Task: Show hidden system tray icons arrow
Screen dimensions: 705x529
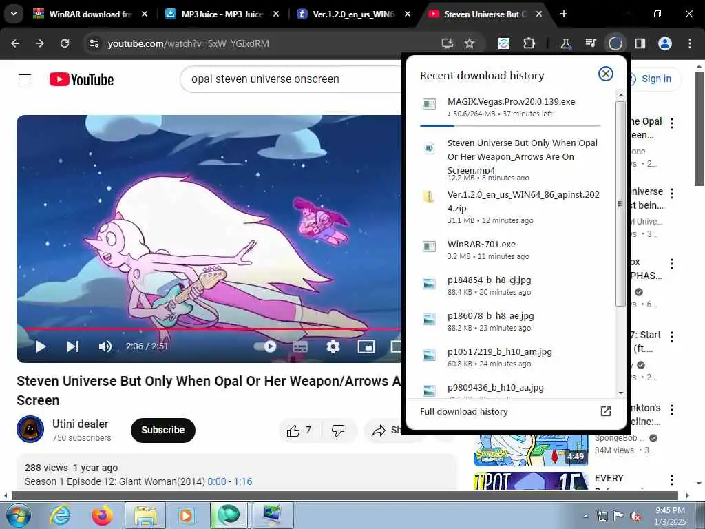Action: [x=585, y=516]
